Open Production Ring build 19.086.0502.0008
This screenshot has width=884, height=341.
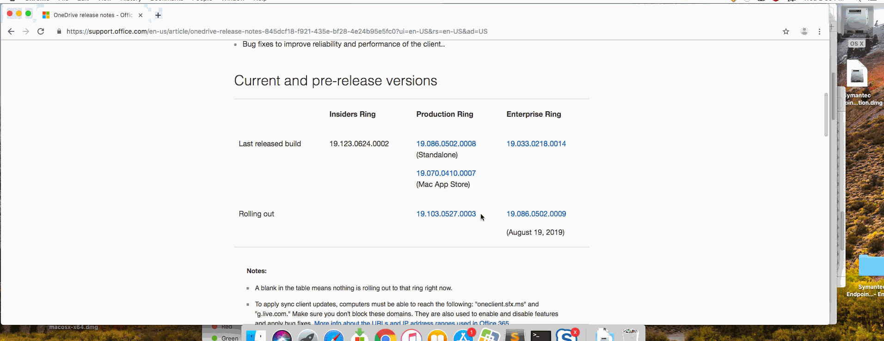point(446,144)
